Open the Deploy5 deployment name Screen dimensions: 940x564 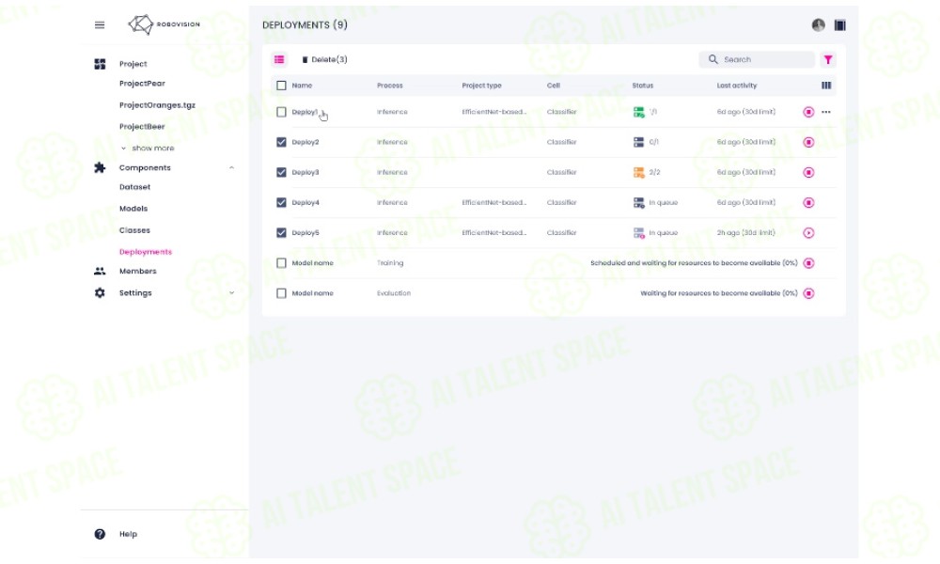coord(305,232)
